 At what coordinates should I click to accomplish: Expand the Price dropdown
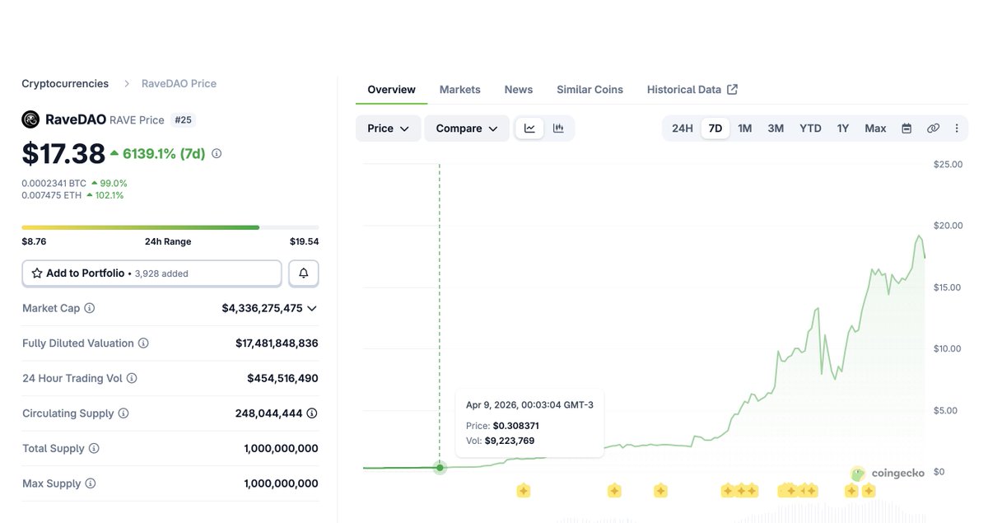pos(388,128)
